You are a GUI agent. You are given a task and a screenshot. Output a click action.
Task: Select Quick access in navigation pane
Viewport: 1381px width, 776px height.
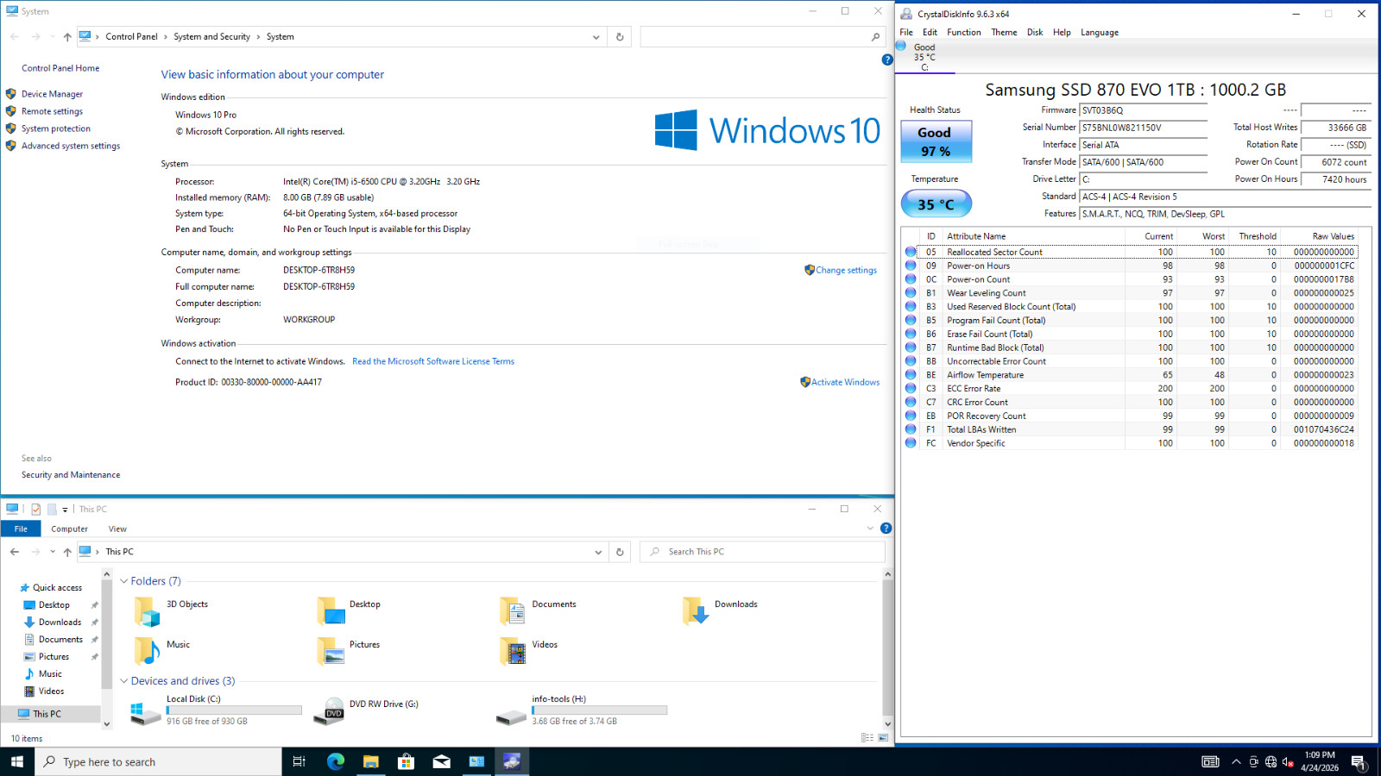(x=57, y=588)
